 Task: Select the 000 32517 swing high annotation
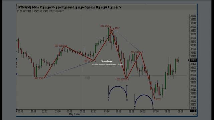click(61, 46)
